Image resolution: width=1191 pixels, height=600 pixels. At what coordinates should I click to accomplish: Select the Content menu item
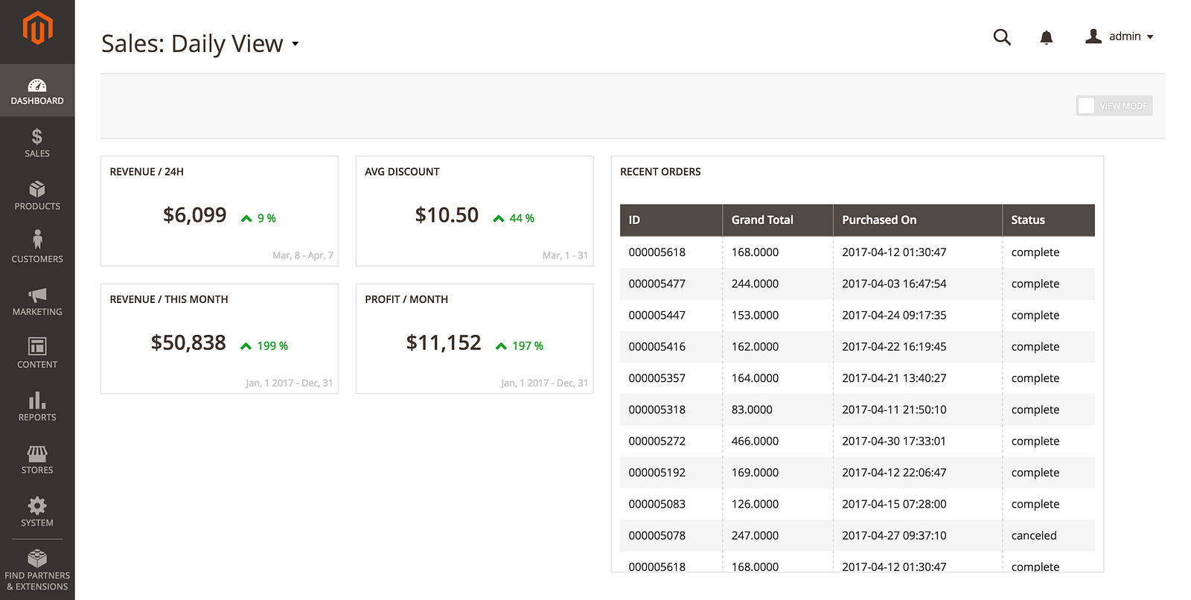pos(37,354)
